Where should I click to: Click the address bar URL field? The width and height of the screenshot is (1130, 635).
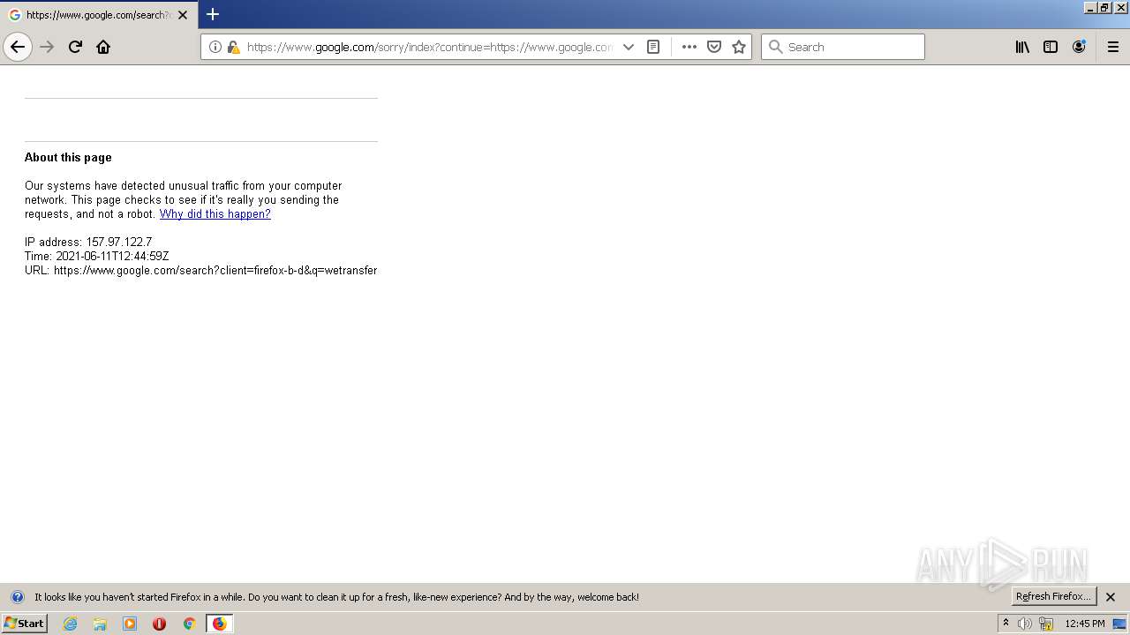coord(430,47)
